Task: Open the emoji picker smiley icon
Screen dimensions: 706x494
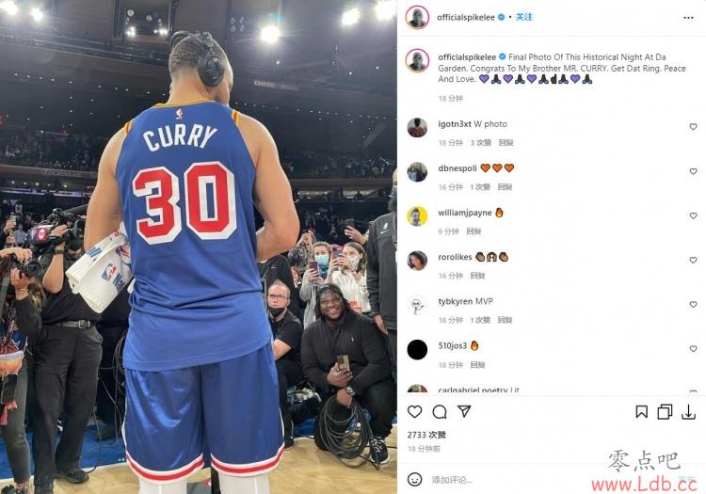Action: tap(414, 479)
